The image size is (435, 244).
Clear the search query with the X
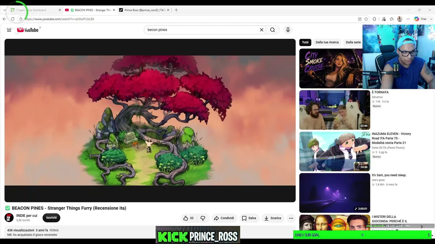coord(262,30)
